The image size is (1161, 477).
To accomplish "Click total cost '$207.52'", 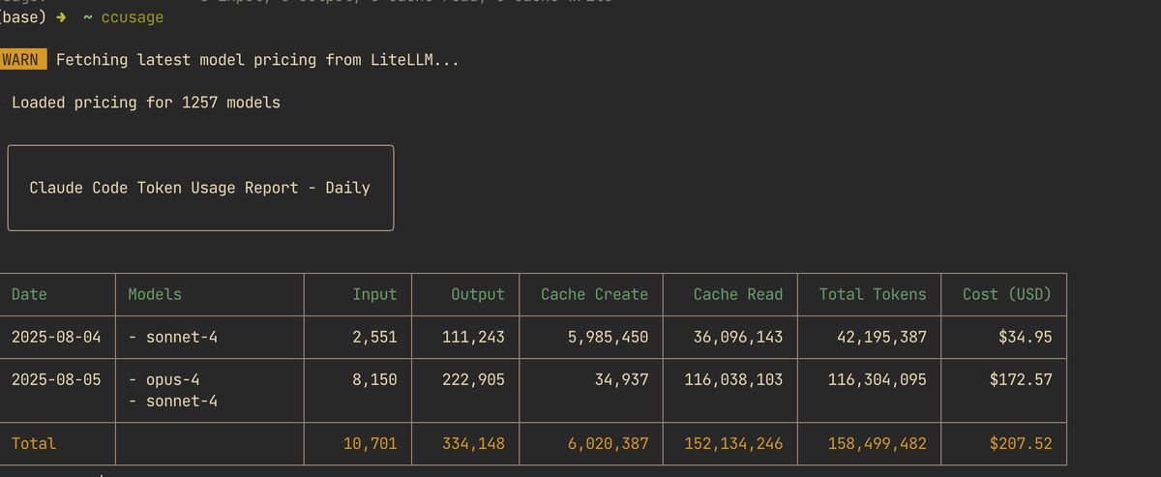I will pyautogui.click(x=1021, y=443).
